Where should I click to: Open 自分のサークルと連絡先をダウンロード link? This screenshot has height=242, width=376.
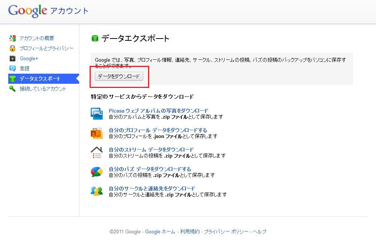[x=152, y=189]
